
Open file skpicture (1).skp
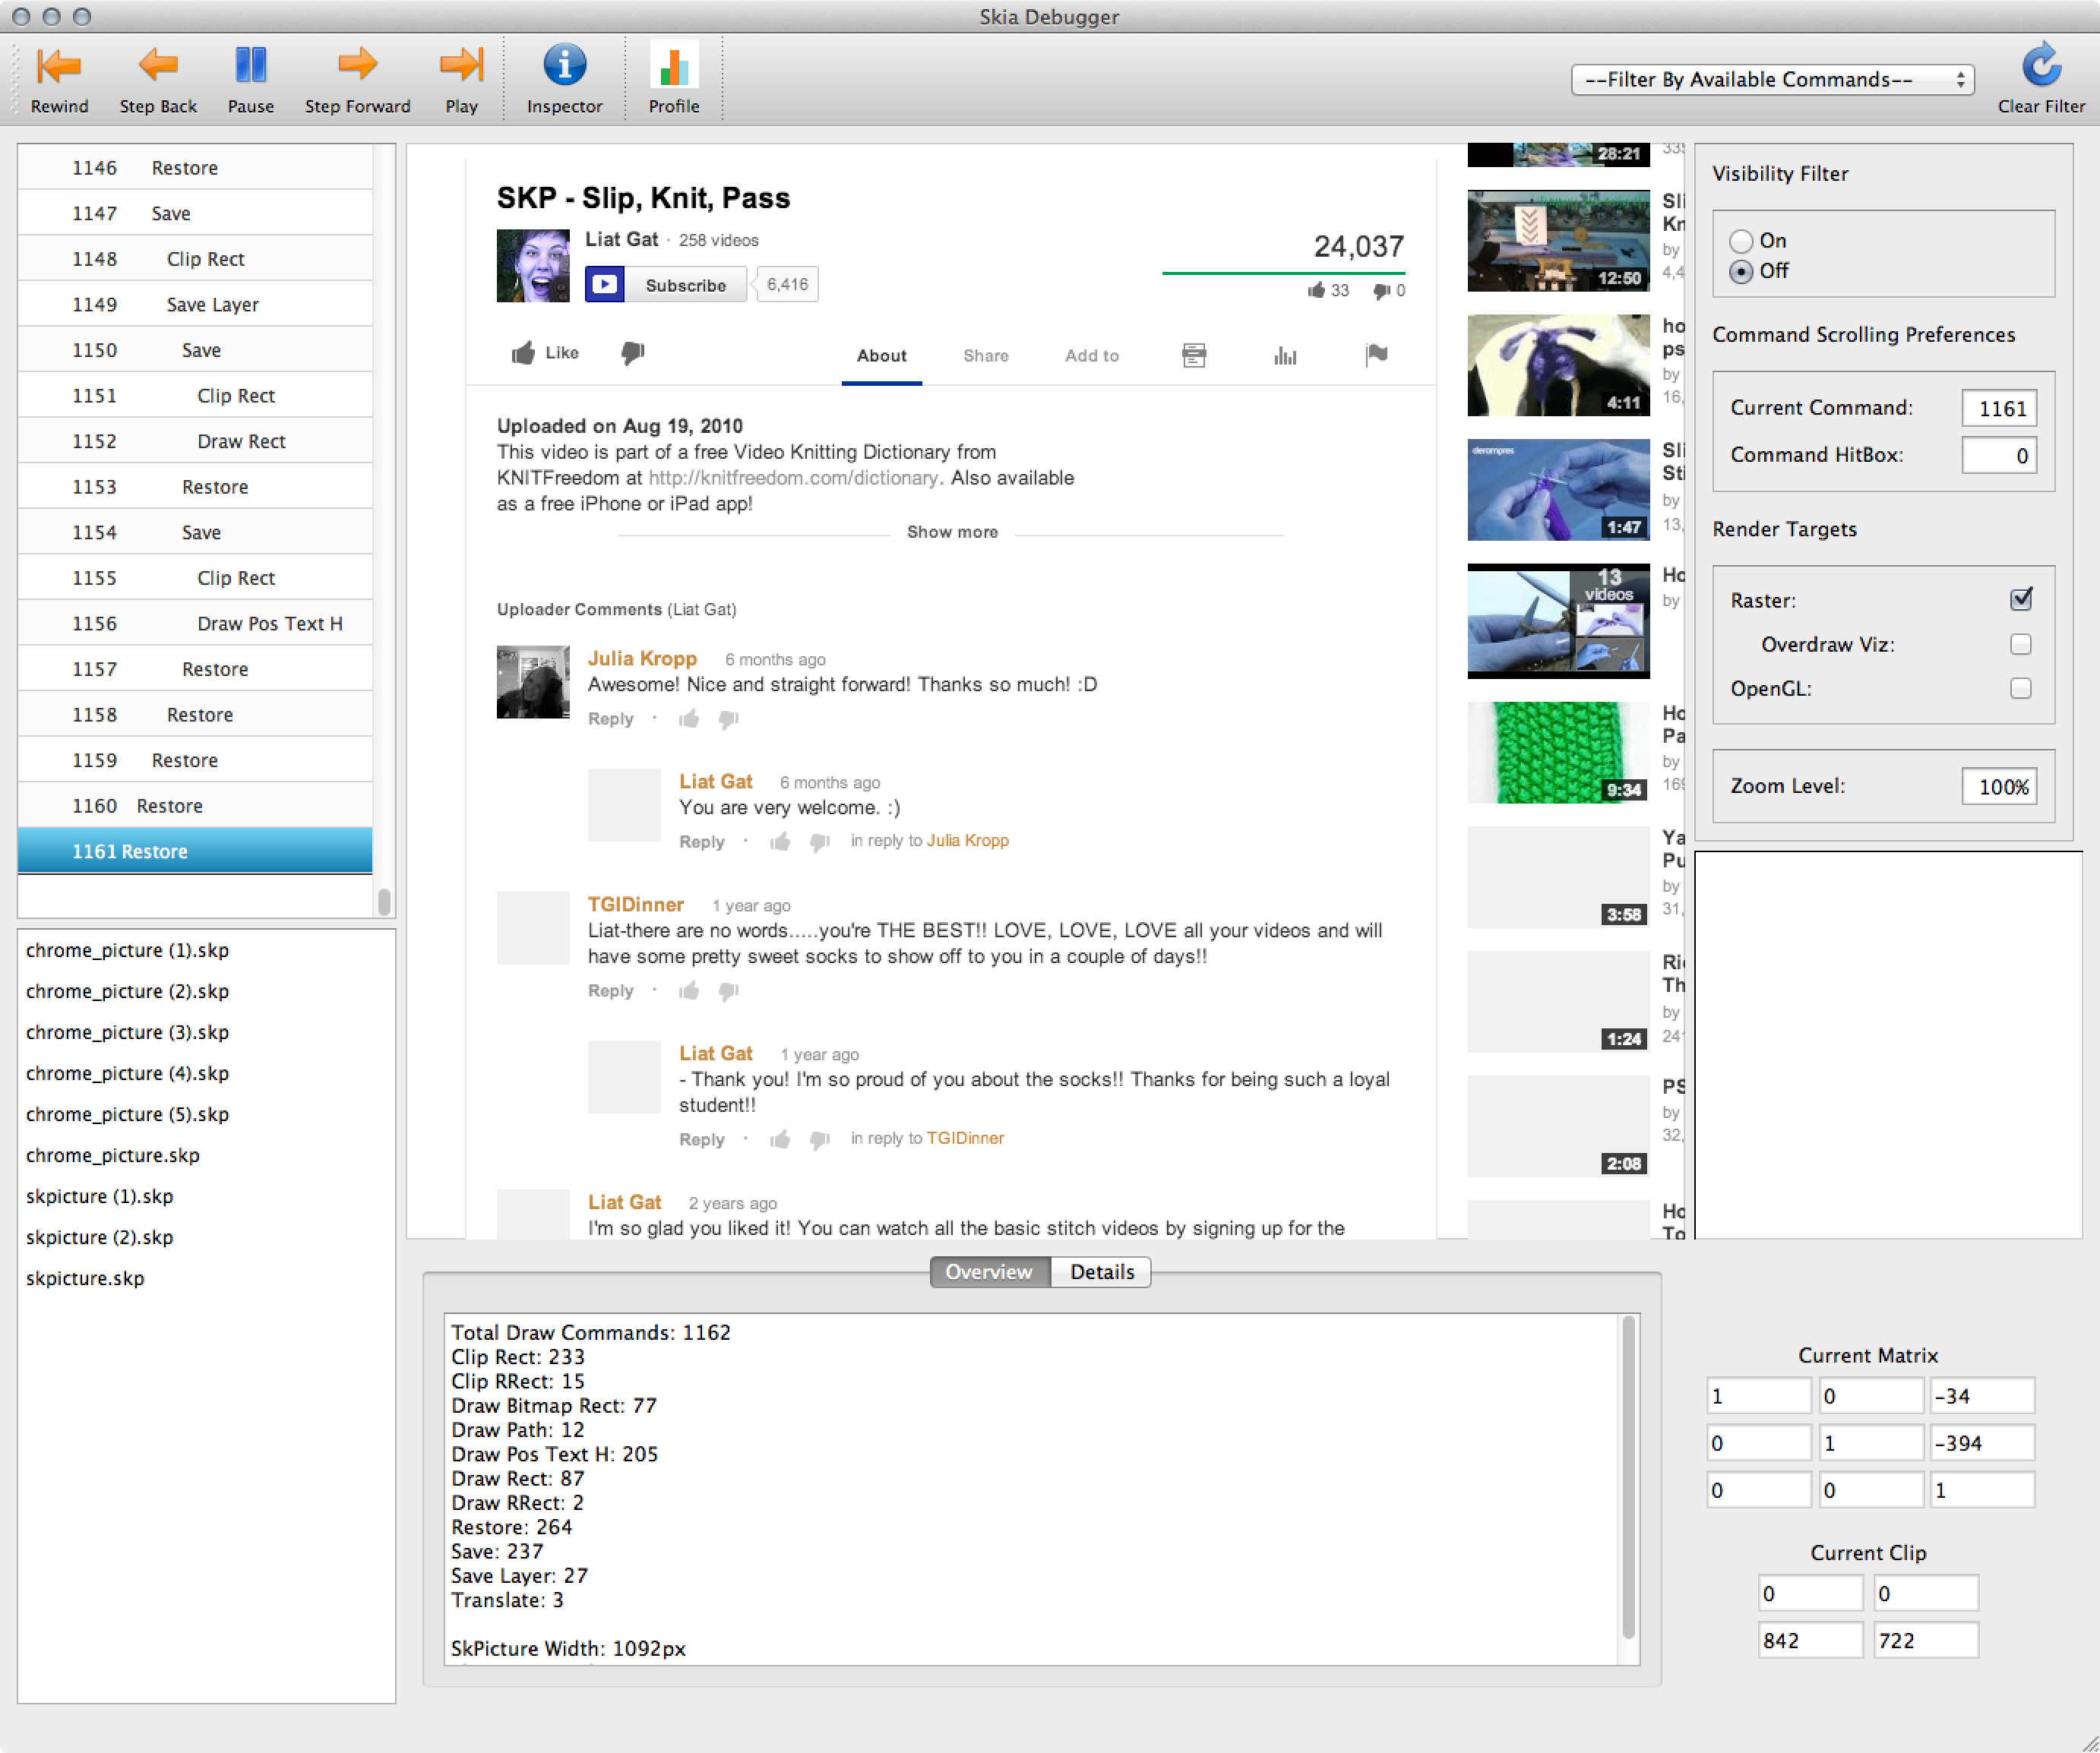(x=100, y=1196)
